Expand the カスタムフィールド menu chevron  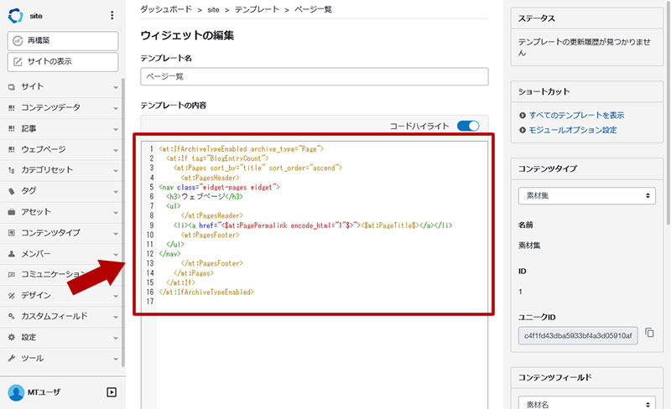click(x=116, y=317)
